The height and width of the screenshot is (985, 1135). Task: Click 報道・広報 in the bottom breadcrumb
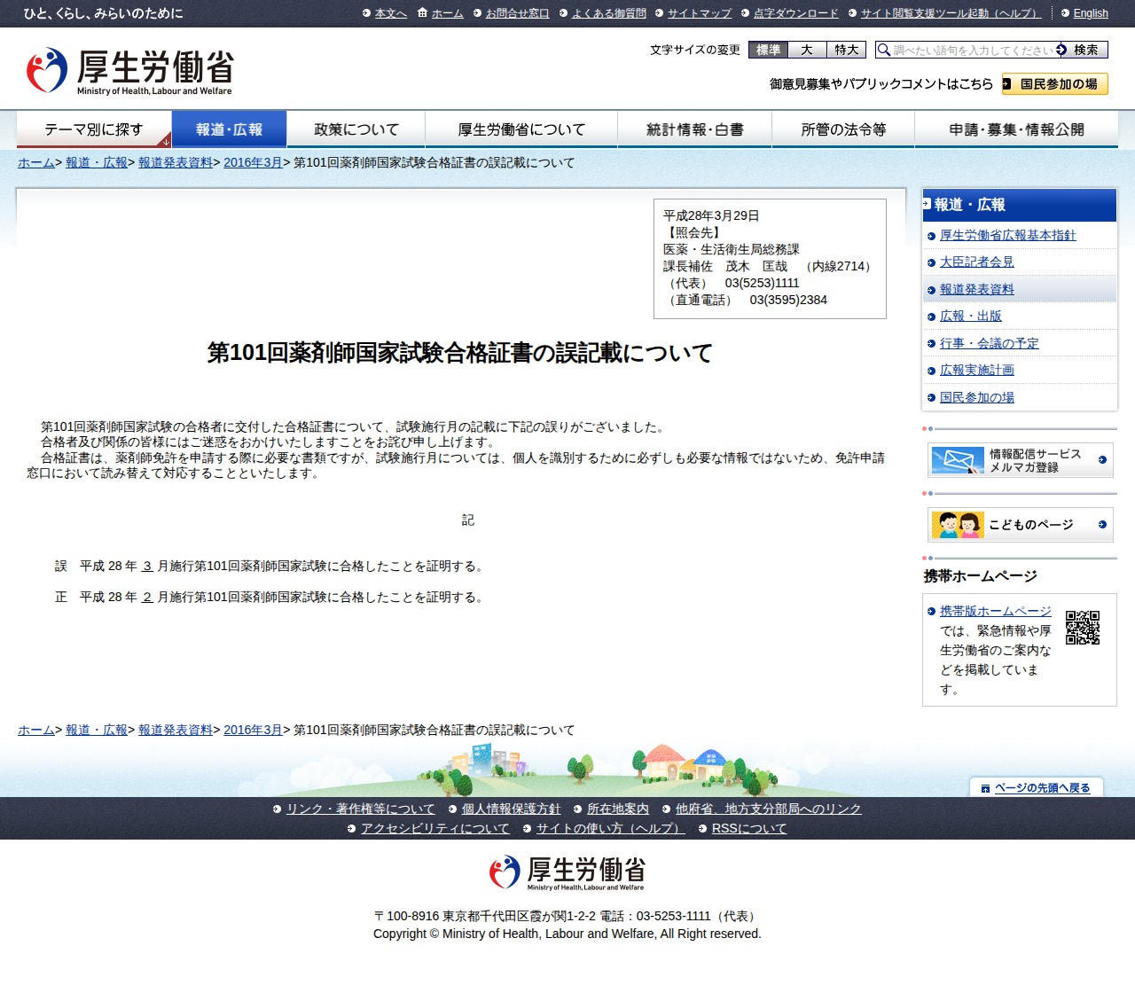[97, 730]
